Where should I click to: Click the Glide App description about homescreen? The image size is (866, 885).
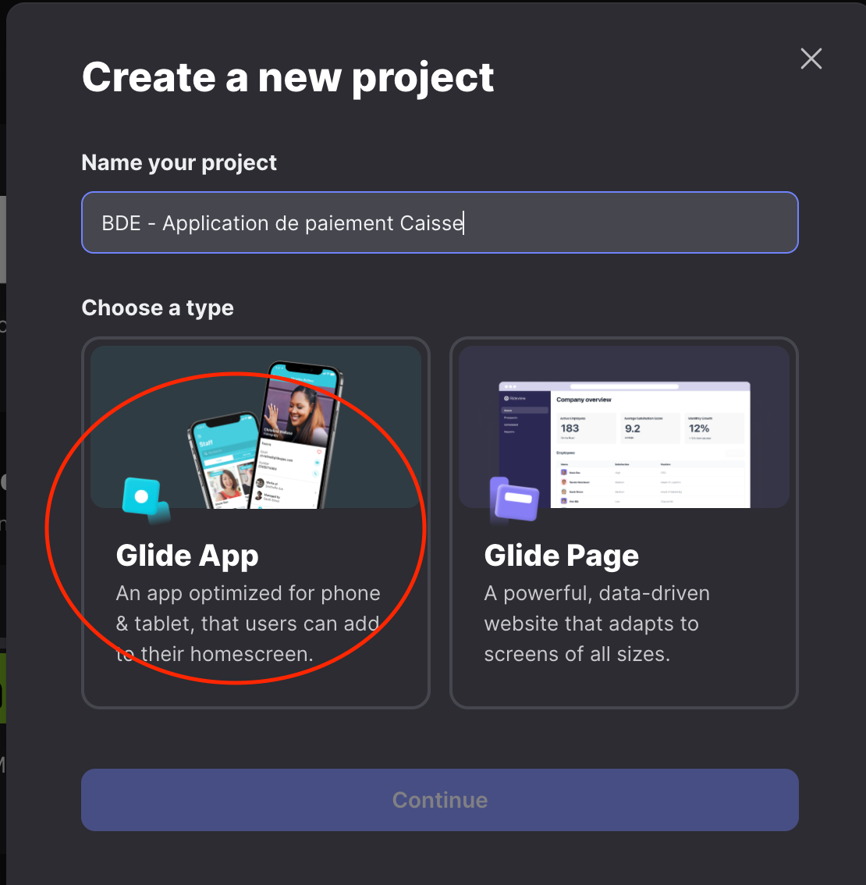tap(247, 624)
